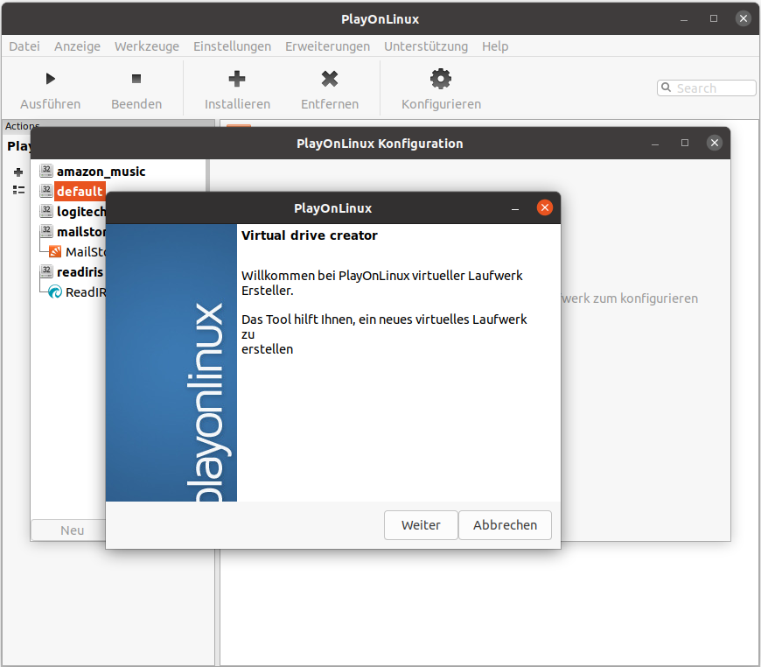761x667 pixels.
Task: Click the readiris drive icon
Action: (46, 272)
